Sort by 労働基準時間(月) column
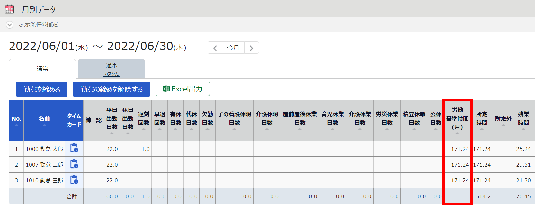This screenshot has height=217, width=535. tap(457, 119)
